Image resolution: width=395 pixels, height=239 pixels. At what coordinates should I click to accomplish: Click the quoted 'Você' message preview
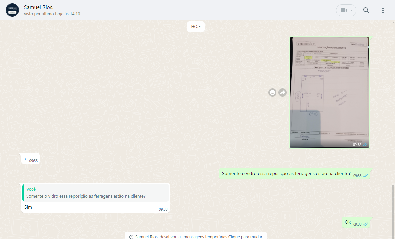[96, 193]
